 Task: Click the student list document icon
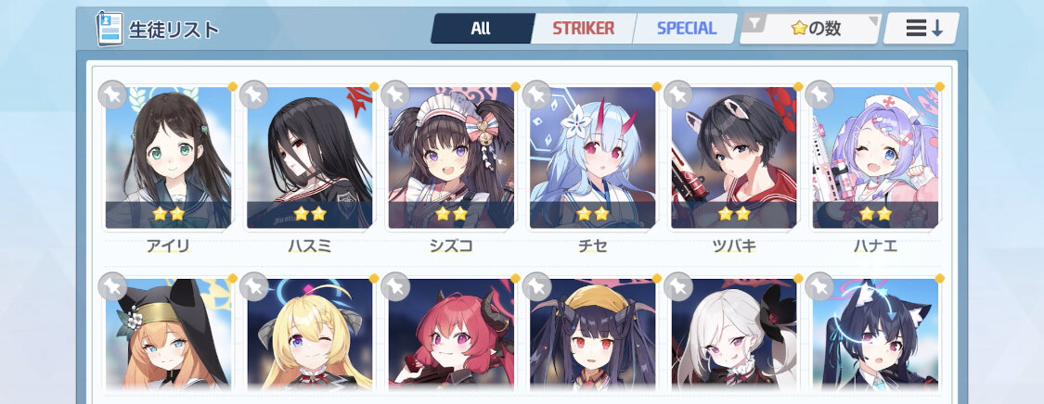110,29
